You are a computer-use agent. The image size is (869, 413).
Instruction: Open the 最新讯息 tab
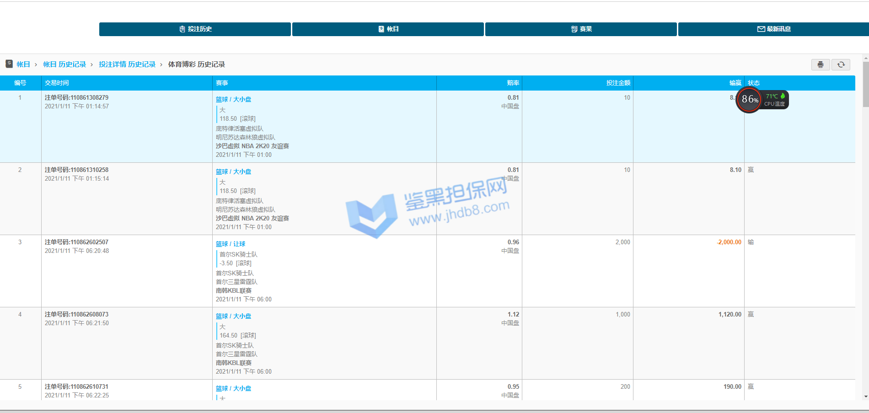773,29
